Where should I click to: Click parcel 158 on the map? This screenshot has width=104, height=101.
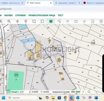click(x=65, y=37)
